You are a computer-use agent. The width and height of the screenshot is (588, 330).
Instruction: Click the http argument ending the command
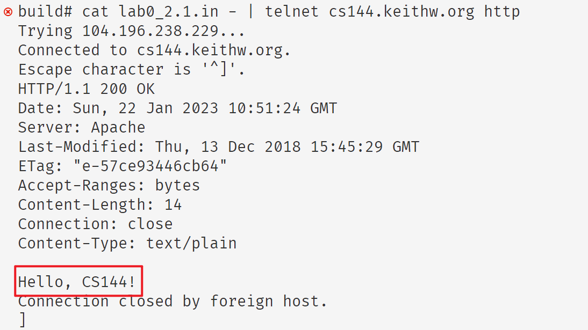pos(501,11)
